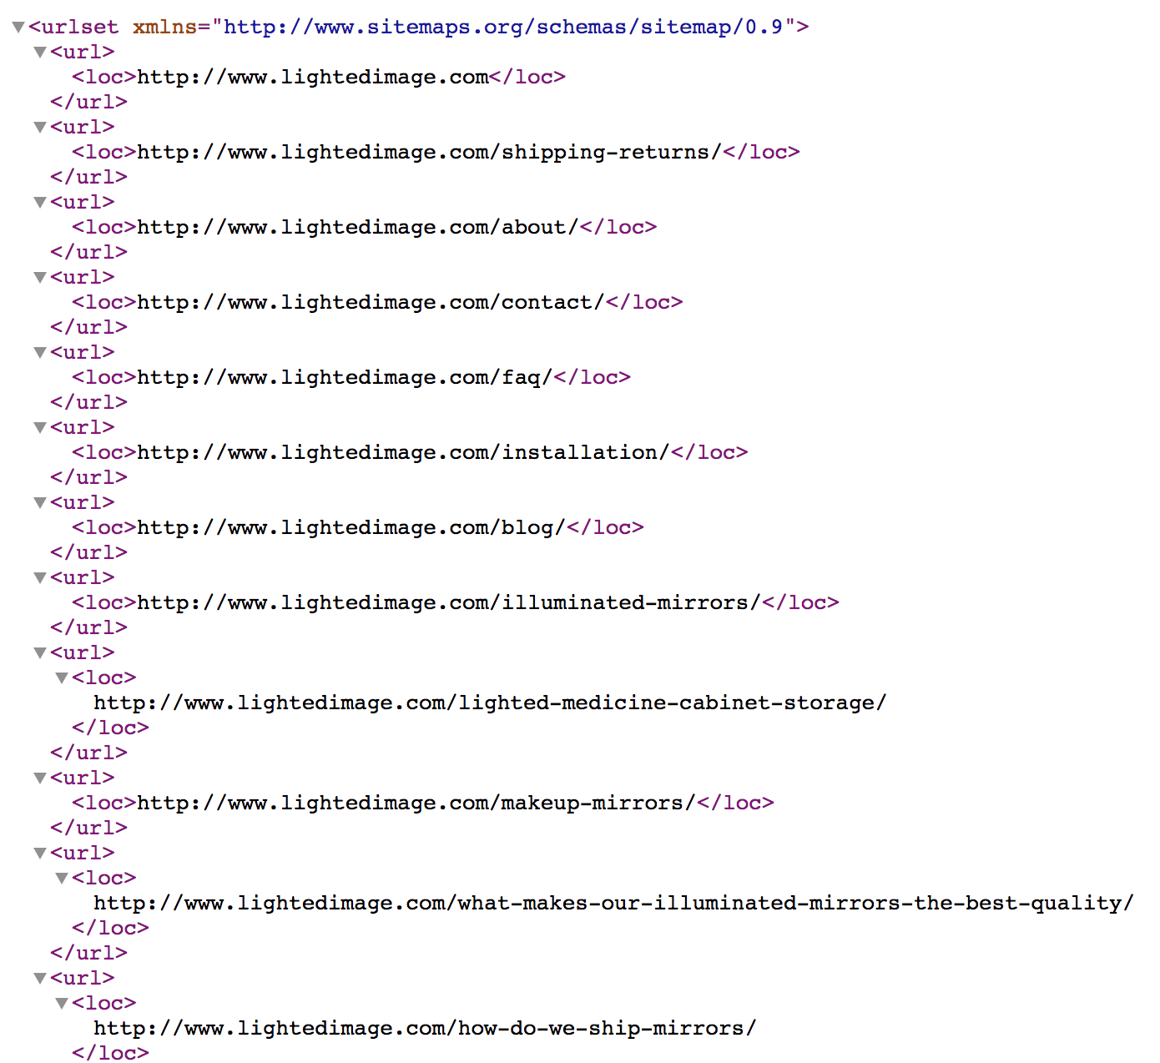Collapse the installation url entry
Viewport: 1160px width, 1063px height.
[38, 427]
